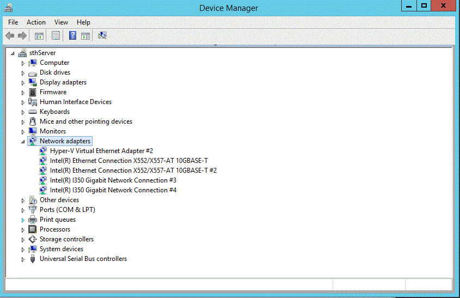Click Scan for hardware changes icon
Screen dimensions: 460x298
[102, 36]
